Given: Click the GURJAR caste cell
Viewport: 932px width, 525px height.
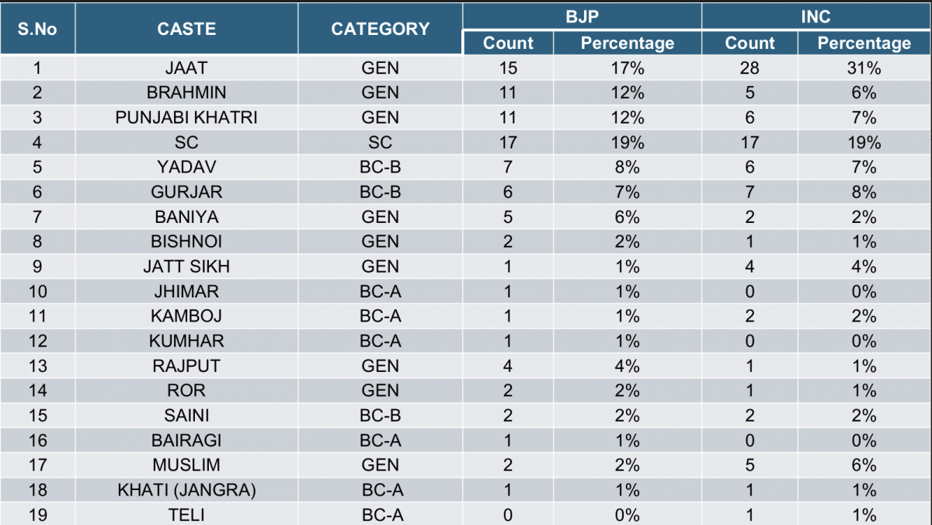Looking at the screenshot, I should (x=186, y=192).
